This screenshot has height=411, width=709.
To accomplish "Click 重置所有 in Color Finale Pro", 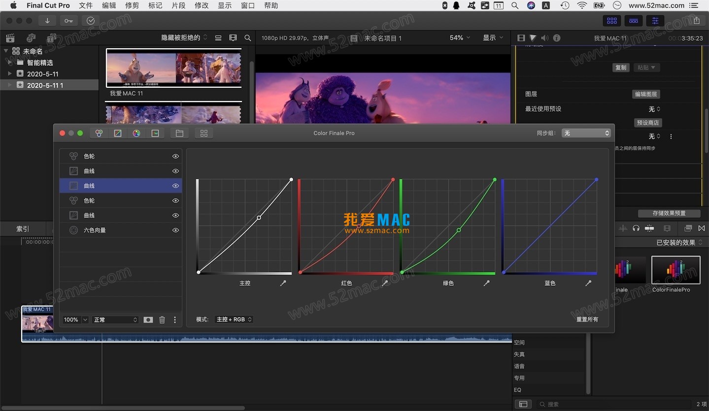I will pos(587,319).
